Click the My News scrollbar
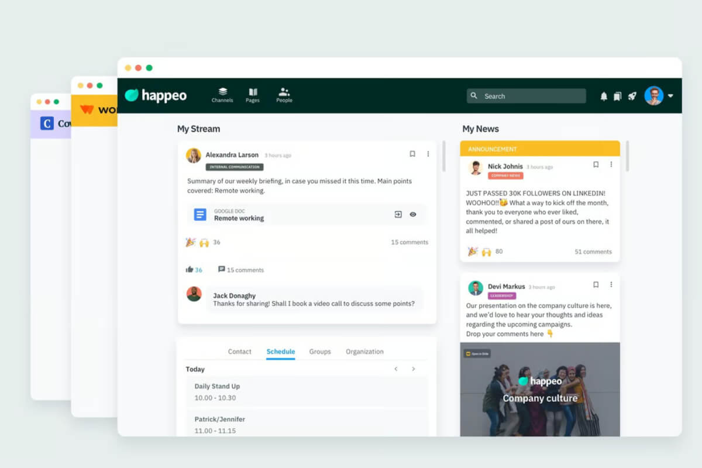The width and height of the screenshot is (702, 468). coord(627,156)
